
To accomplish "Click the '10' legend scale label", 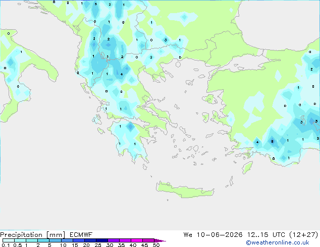I will 63,245.
